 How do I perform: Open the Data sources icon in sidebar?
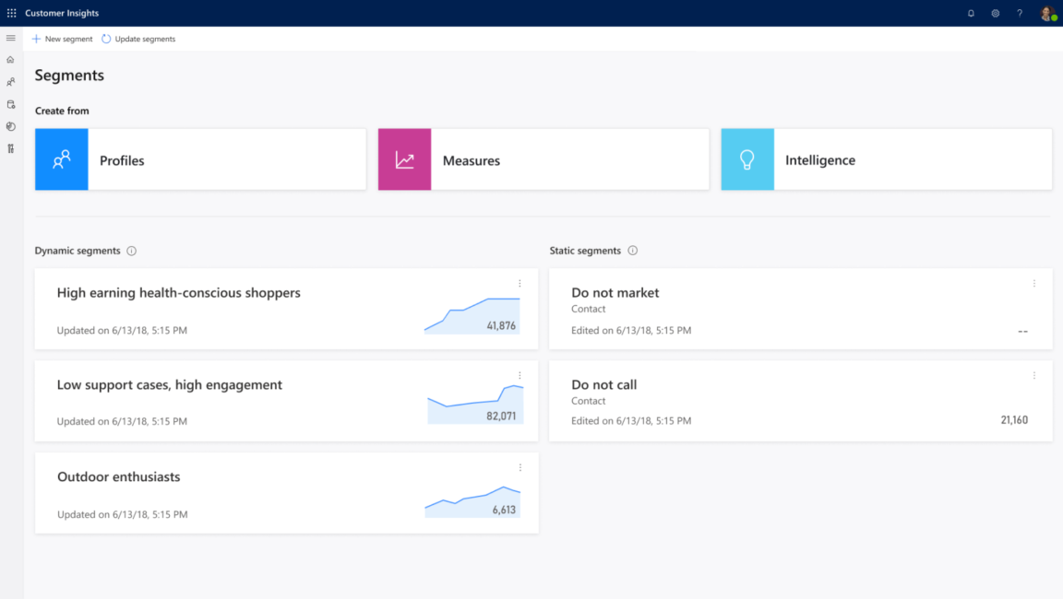pos(10,104)
